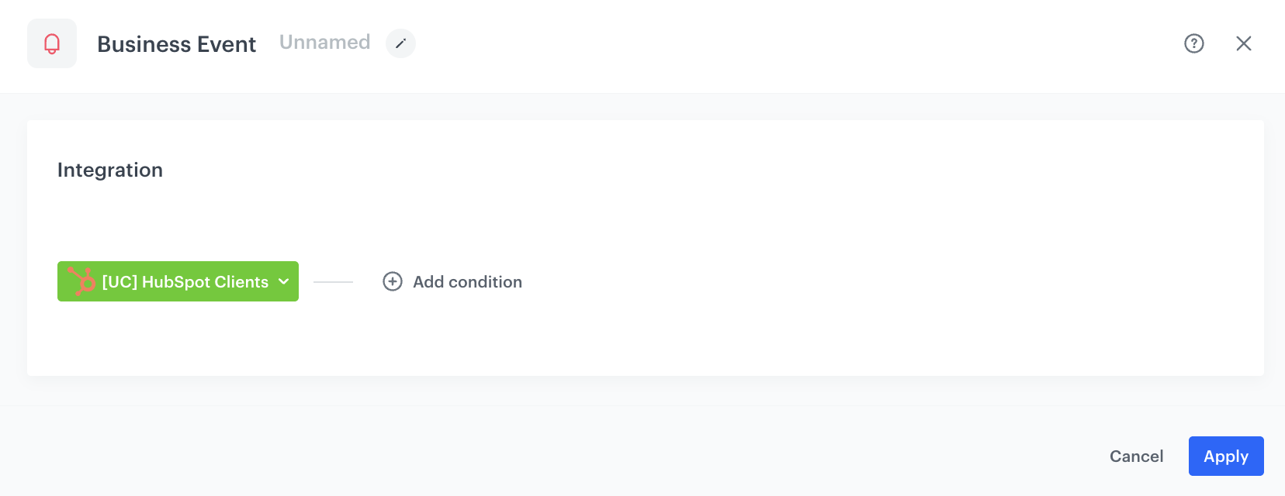Cancel the business event changes
The width and height of the screenshot is (1285, 496).
point(1136,456)
